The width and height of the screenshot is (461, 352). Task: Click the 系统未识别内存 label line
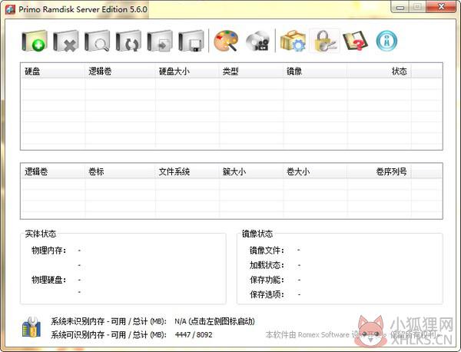[109, 321]
